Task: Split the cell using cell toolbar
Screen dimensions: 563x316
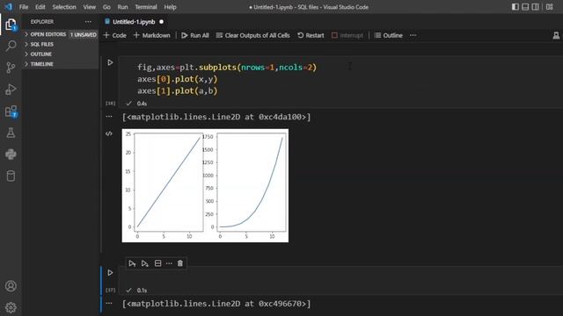Action: pos(157,263)
